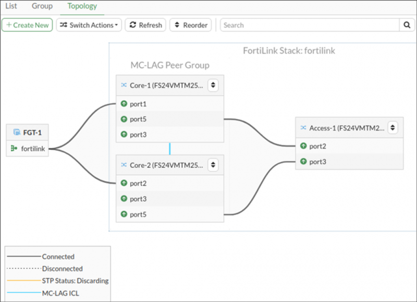Switch to the Group tab
This screenshot has height=302, width=417.
pos(42,6)
